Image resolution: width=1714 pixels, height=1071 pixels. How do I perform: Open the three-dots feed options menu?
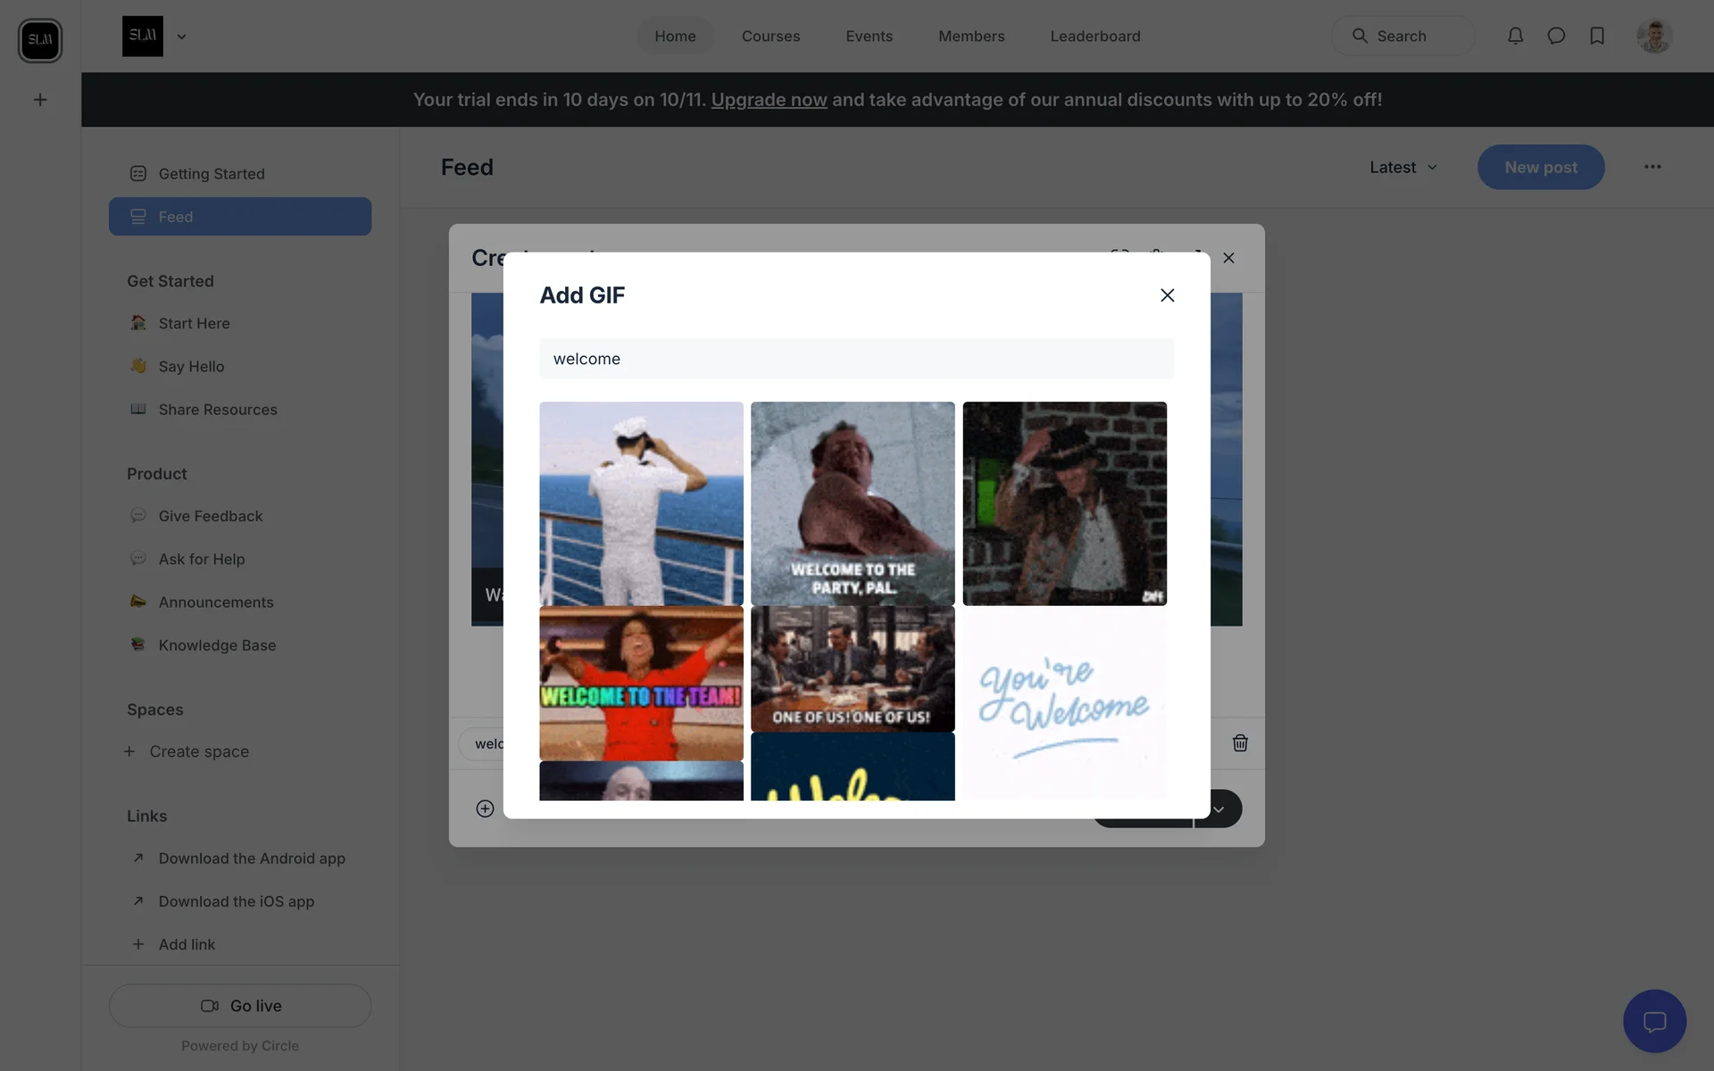(1652, 167)
